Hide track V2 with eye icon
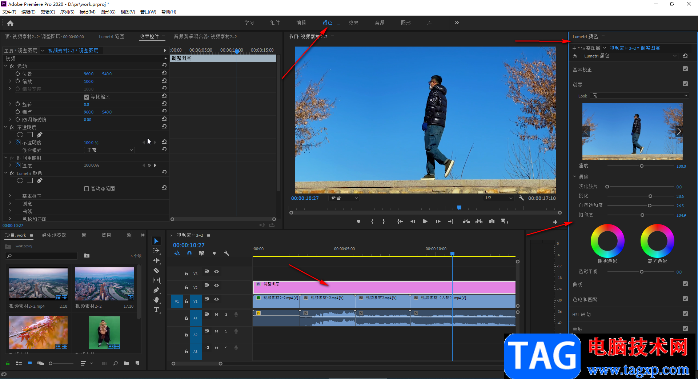Viewport: 698px width, 379px height. click(x=216, y=285)
